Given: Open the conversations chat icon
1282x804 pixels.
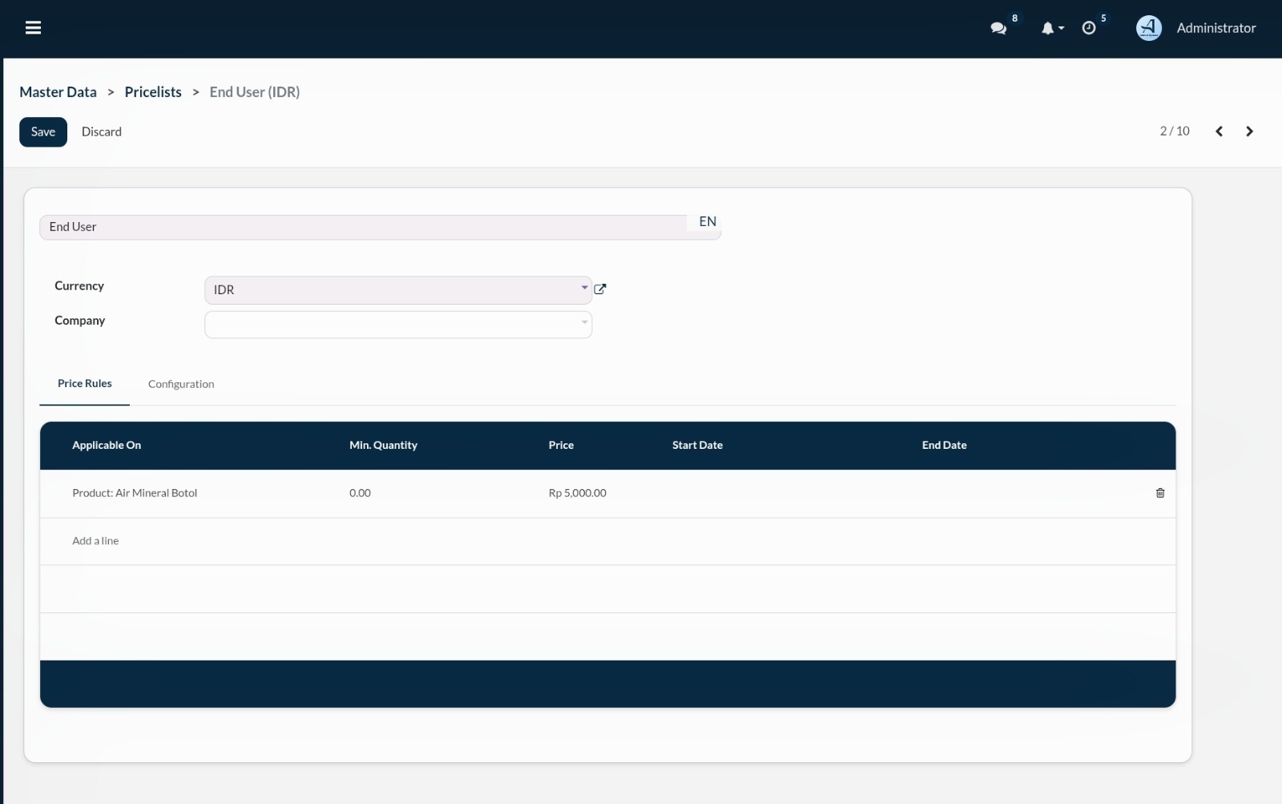Looking at the screenshot, I should pyautogui.click(x=998, y=28).
